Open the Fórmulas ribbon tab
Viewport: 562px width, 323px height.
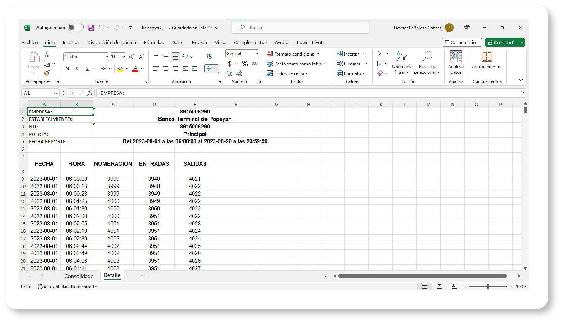pyautogui.click(x=154, y=42)
